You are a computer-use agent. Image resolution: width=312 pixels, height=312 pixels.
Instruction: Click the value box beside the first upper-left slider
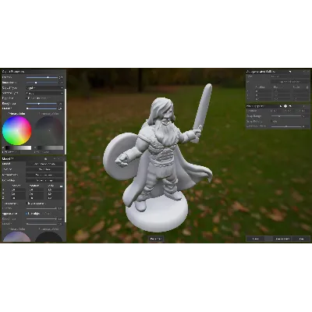pos(61,77)
